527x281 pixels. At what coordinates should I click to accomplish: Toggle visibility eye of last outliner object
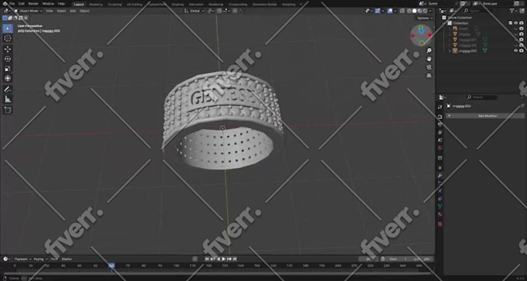(x=515, y=50)
